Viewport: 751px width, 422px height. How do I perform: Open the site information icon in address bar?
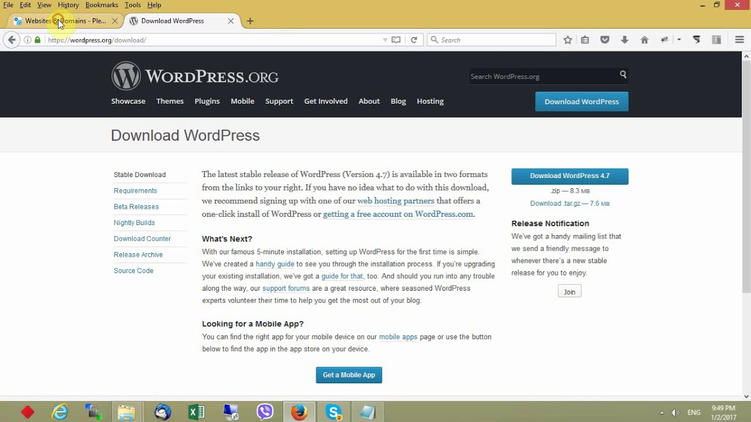coord(28,40)
